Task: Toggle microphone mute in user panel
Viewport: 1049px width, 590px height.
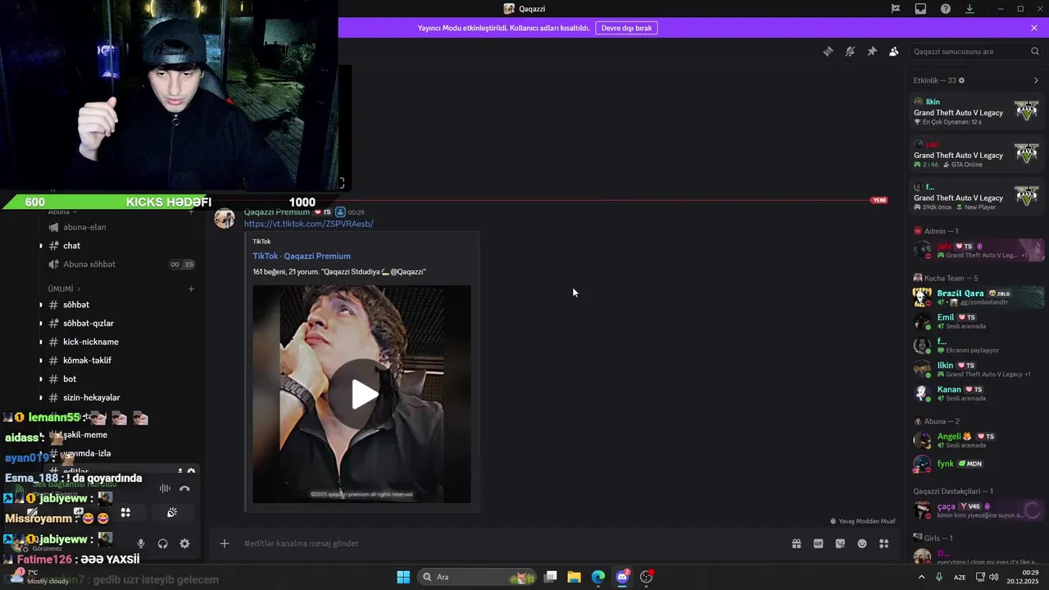Action: pyautogui.click(x=141, y=543)
